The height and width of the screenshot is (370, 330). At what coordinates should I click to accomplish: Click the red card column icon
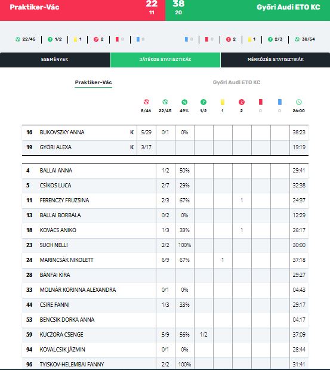pyautogui.click(x=261, y=102)
